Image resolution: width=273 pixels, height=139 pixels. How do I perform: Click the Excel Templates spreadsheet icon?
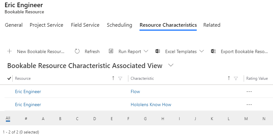[x=158, y=51]
